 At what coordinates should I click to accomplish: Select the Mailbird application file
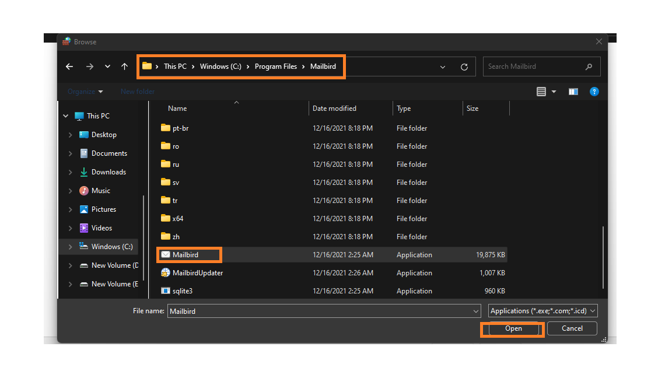185,254
